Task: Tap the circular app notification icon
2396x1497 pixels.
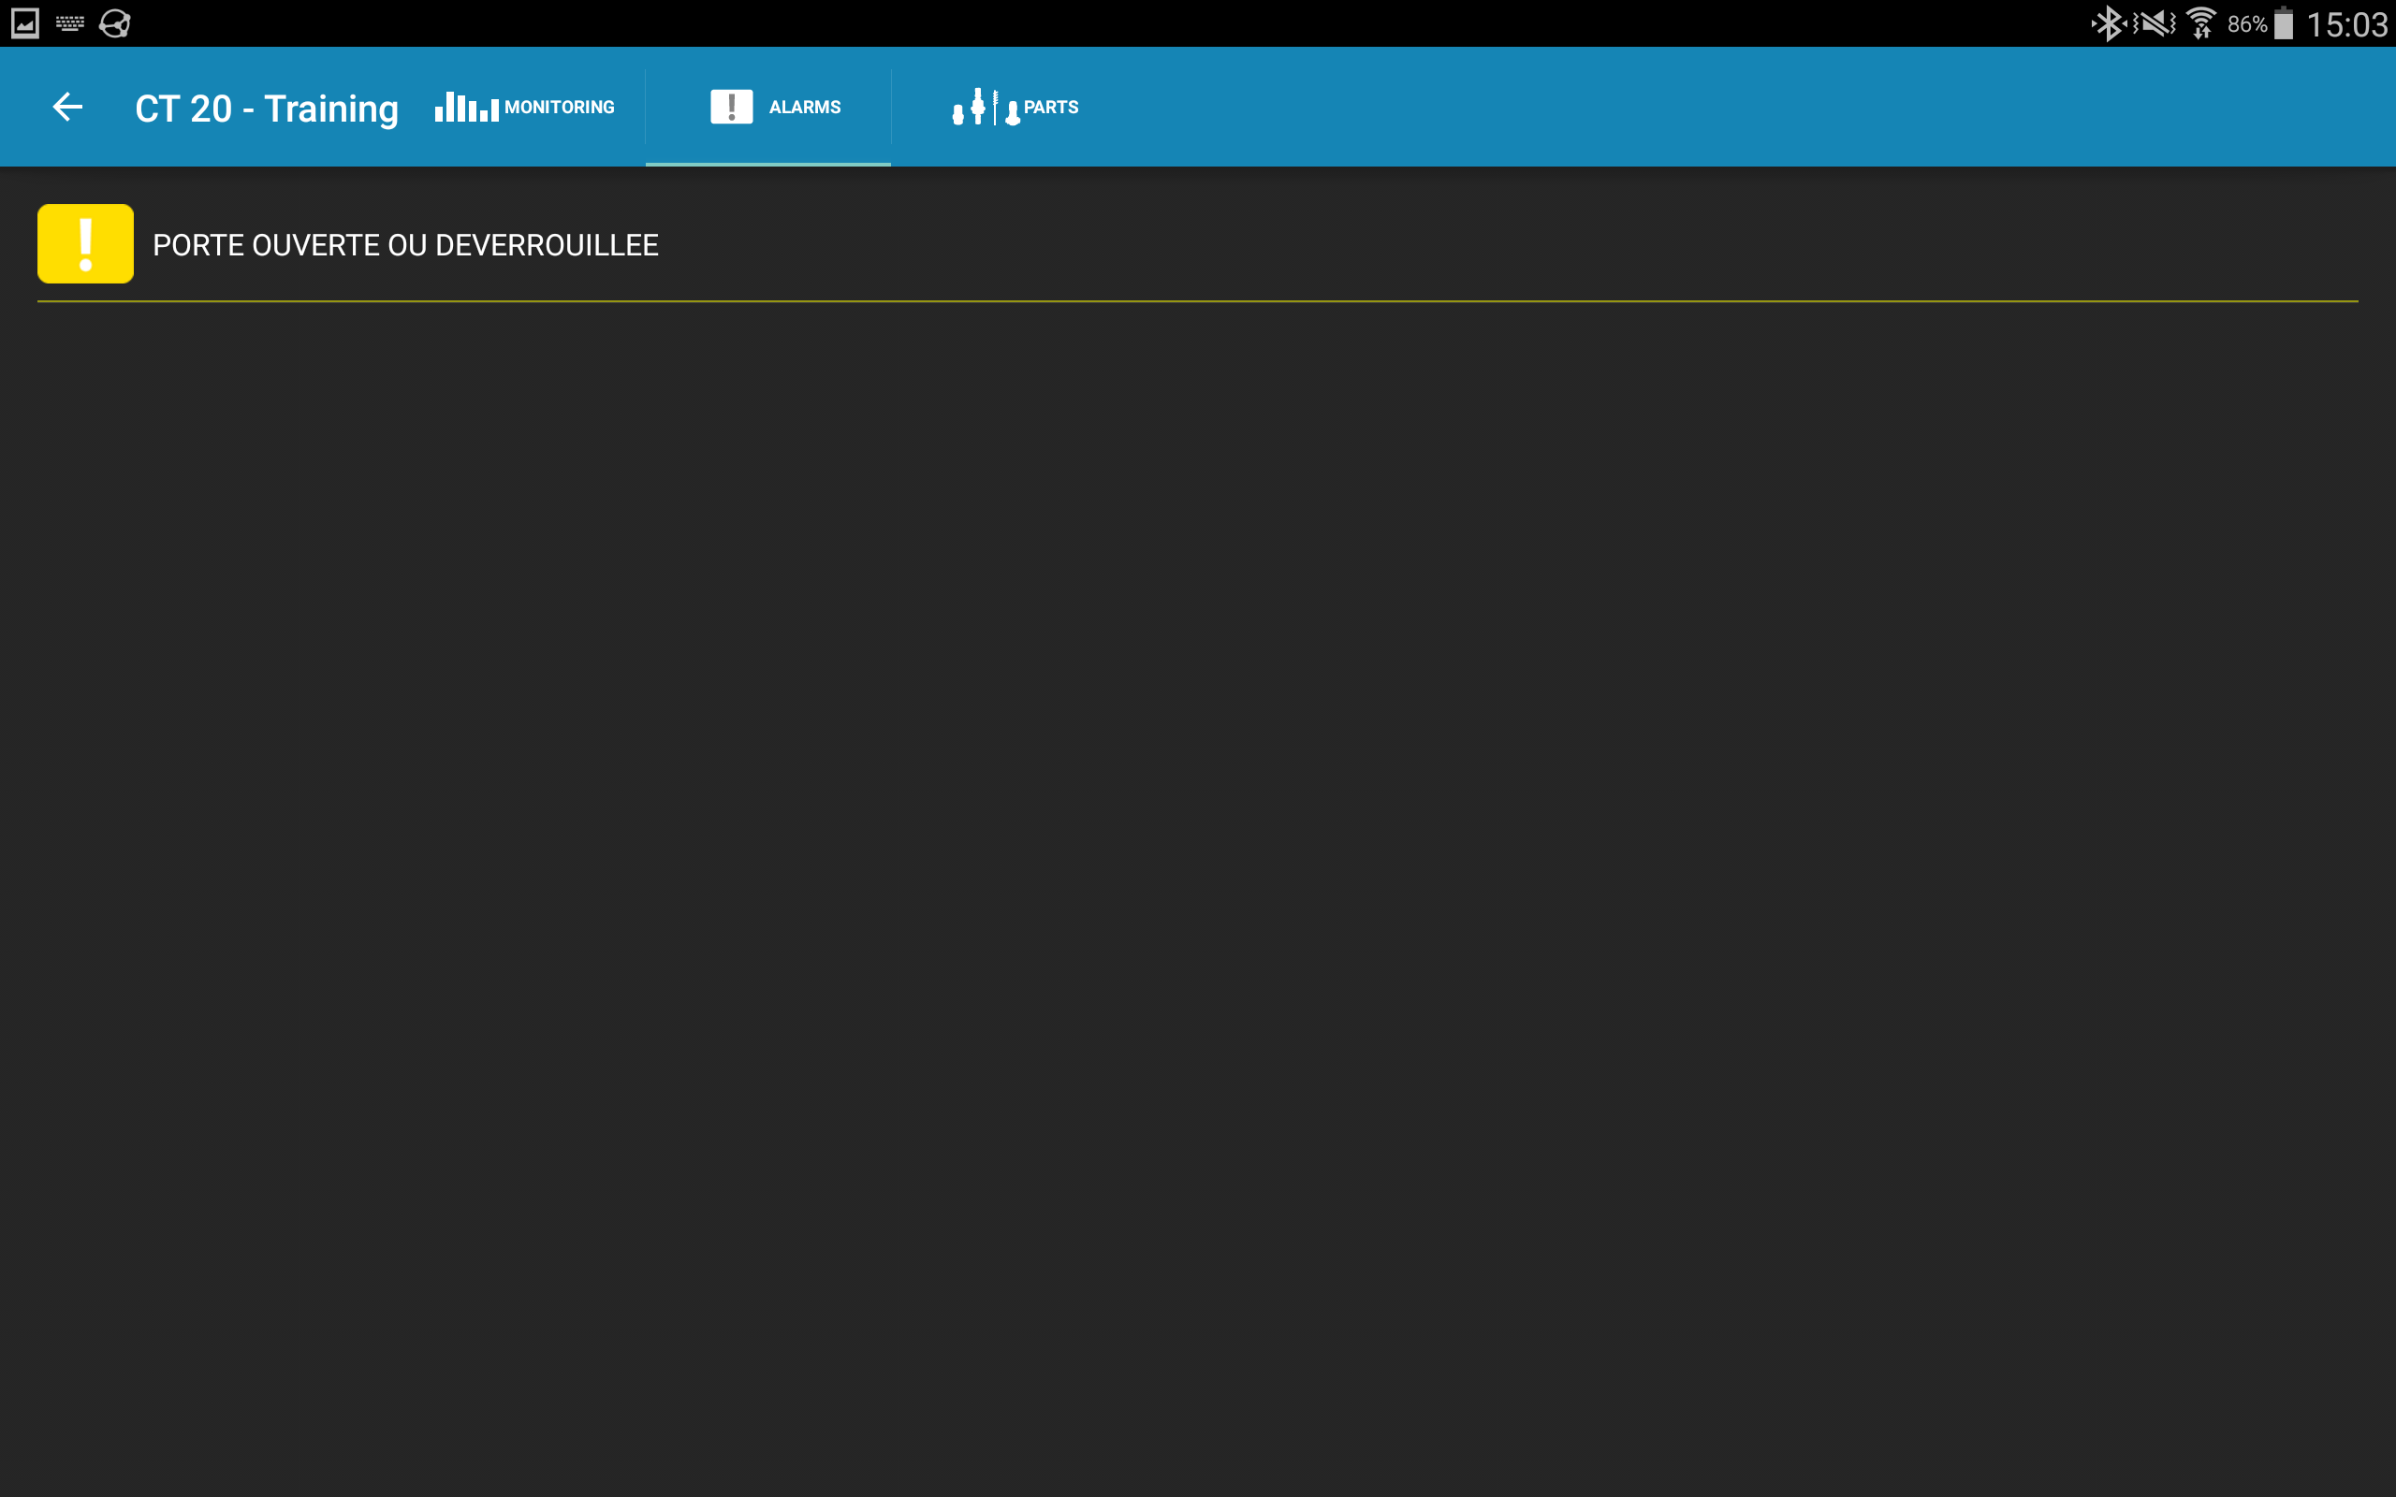Action: (x=115, y=23)
